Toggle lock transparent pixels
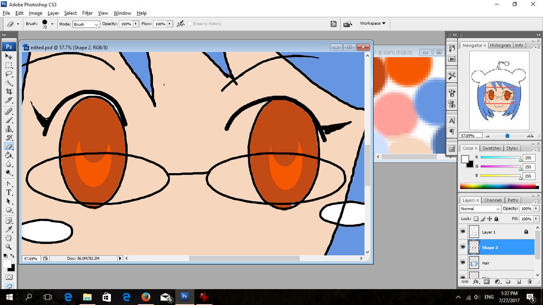543x305 pixels. [476, 219]
